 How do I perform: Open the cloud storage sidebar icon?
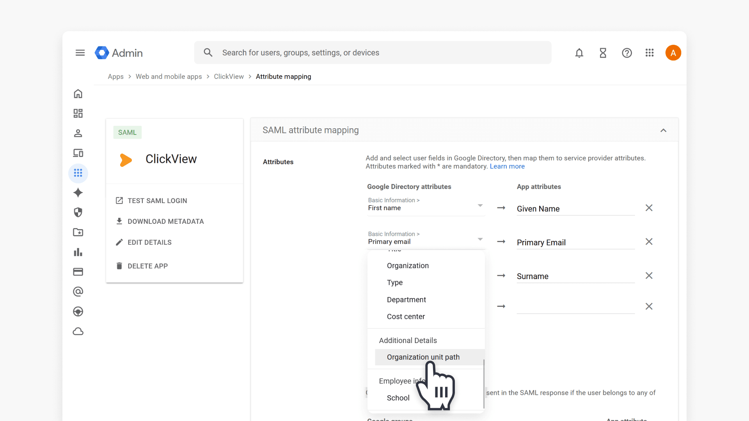78,331
